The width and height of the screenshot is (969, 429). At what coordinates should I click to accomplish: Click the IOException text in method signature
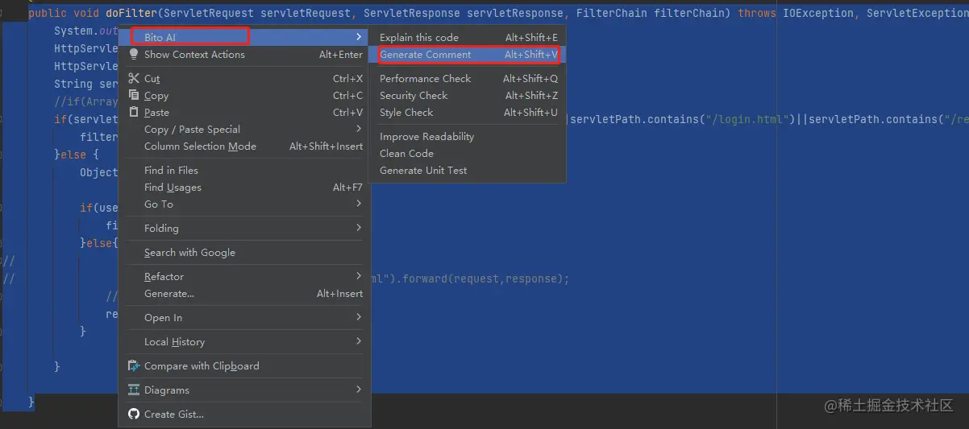pyautogui.click(x=818, y=13)
